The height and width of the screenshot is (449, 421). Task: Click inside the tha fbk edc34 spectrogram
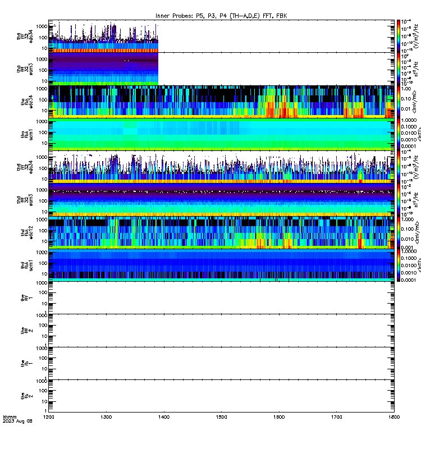pos(221,102)
